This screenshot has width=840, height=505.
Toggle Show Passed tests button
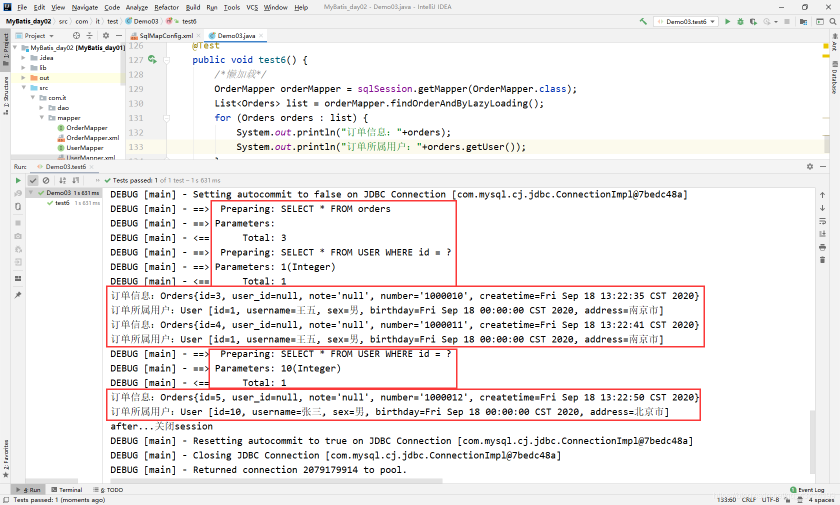33,180
